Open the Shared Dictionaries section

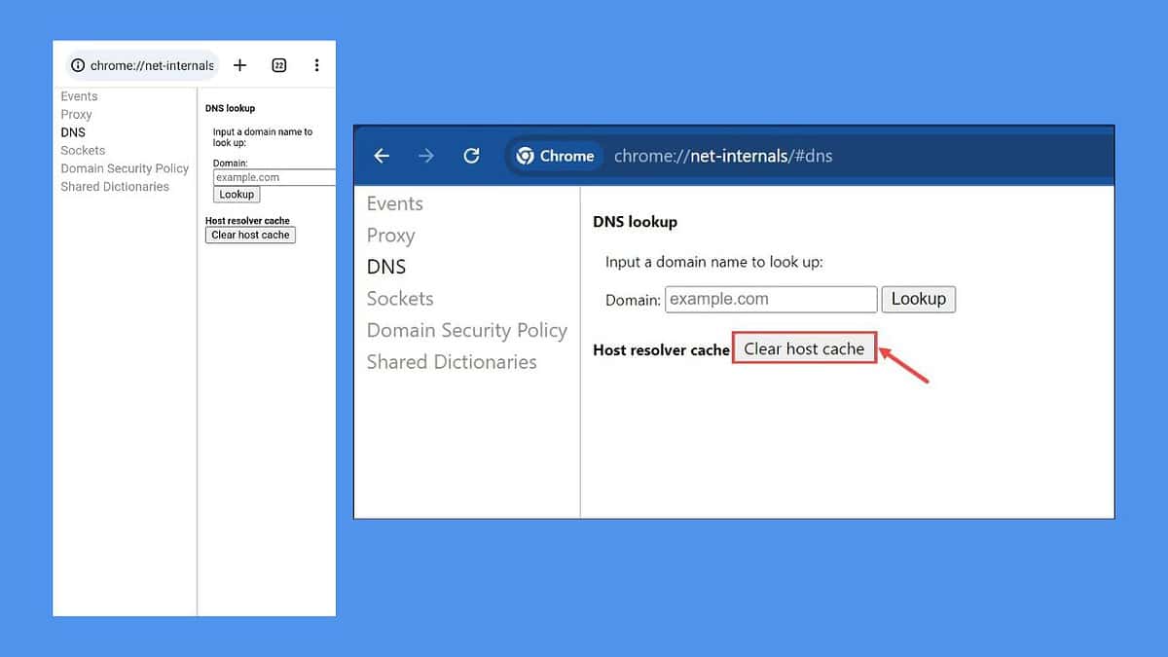click(452, 362)
